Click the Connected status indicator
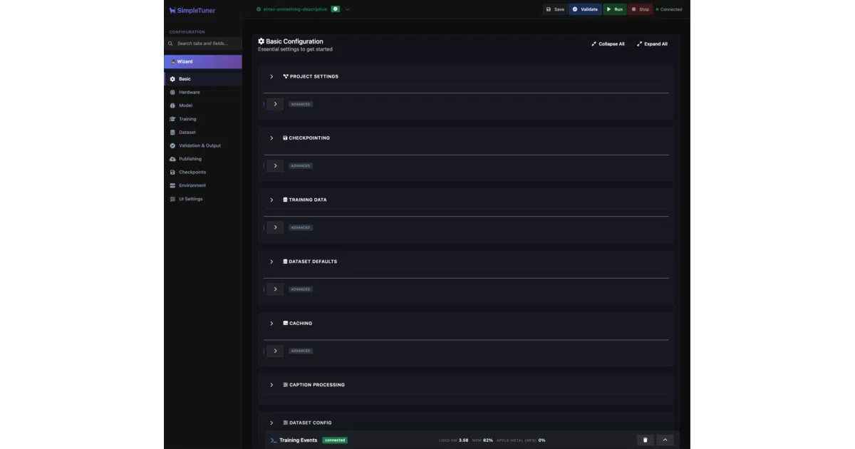 pyautogui.click(x=668, y=9)
